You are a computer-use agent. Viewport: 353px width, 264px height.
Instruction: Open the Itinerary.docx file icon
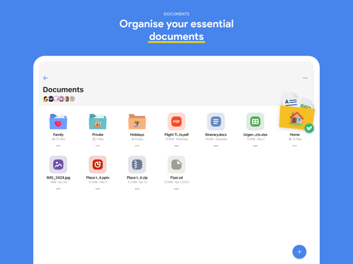pos(216,121)
